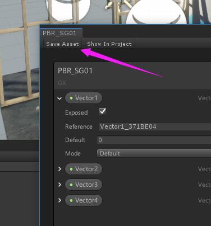Expand the Vector2 property chevron
Image resolution: width=211 pixels, height=226 pixels.
[59, 169]
